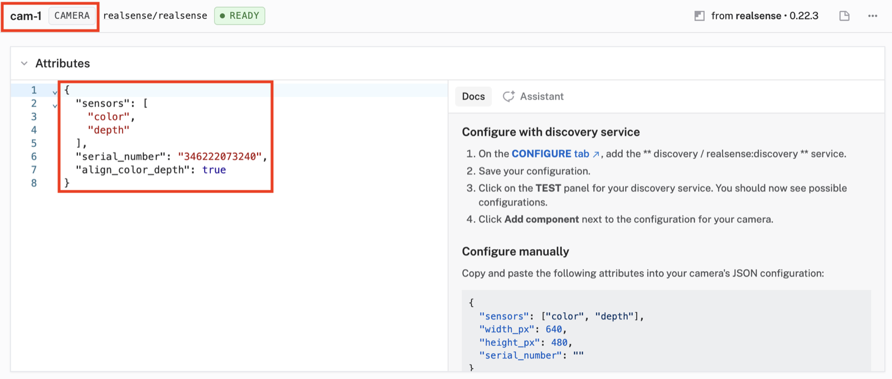Click "height_px": 480 in docs sample
Image resolution: width=892 pixels, height=379 pixels.
point(525,342)
